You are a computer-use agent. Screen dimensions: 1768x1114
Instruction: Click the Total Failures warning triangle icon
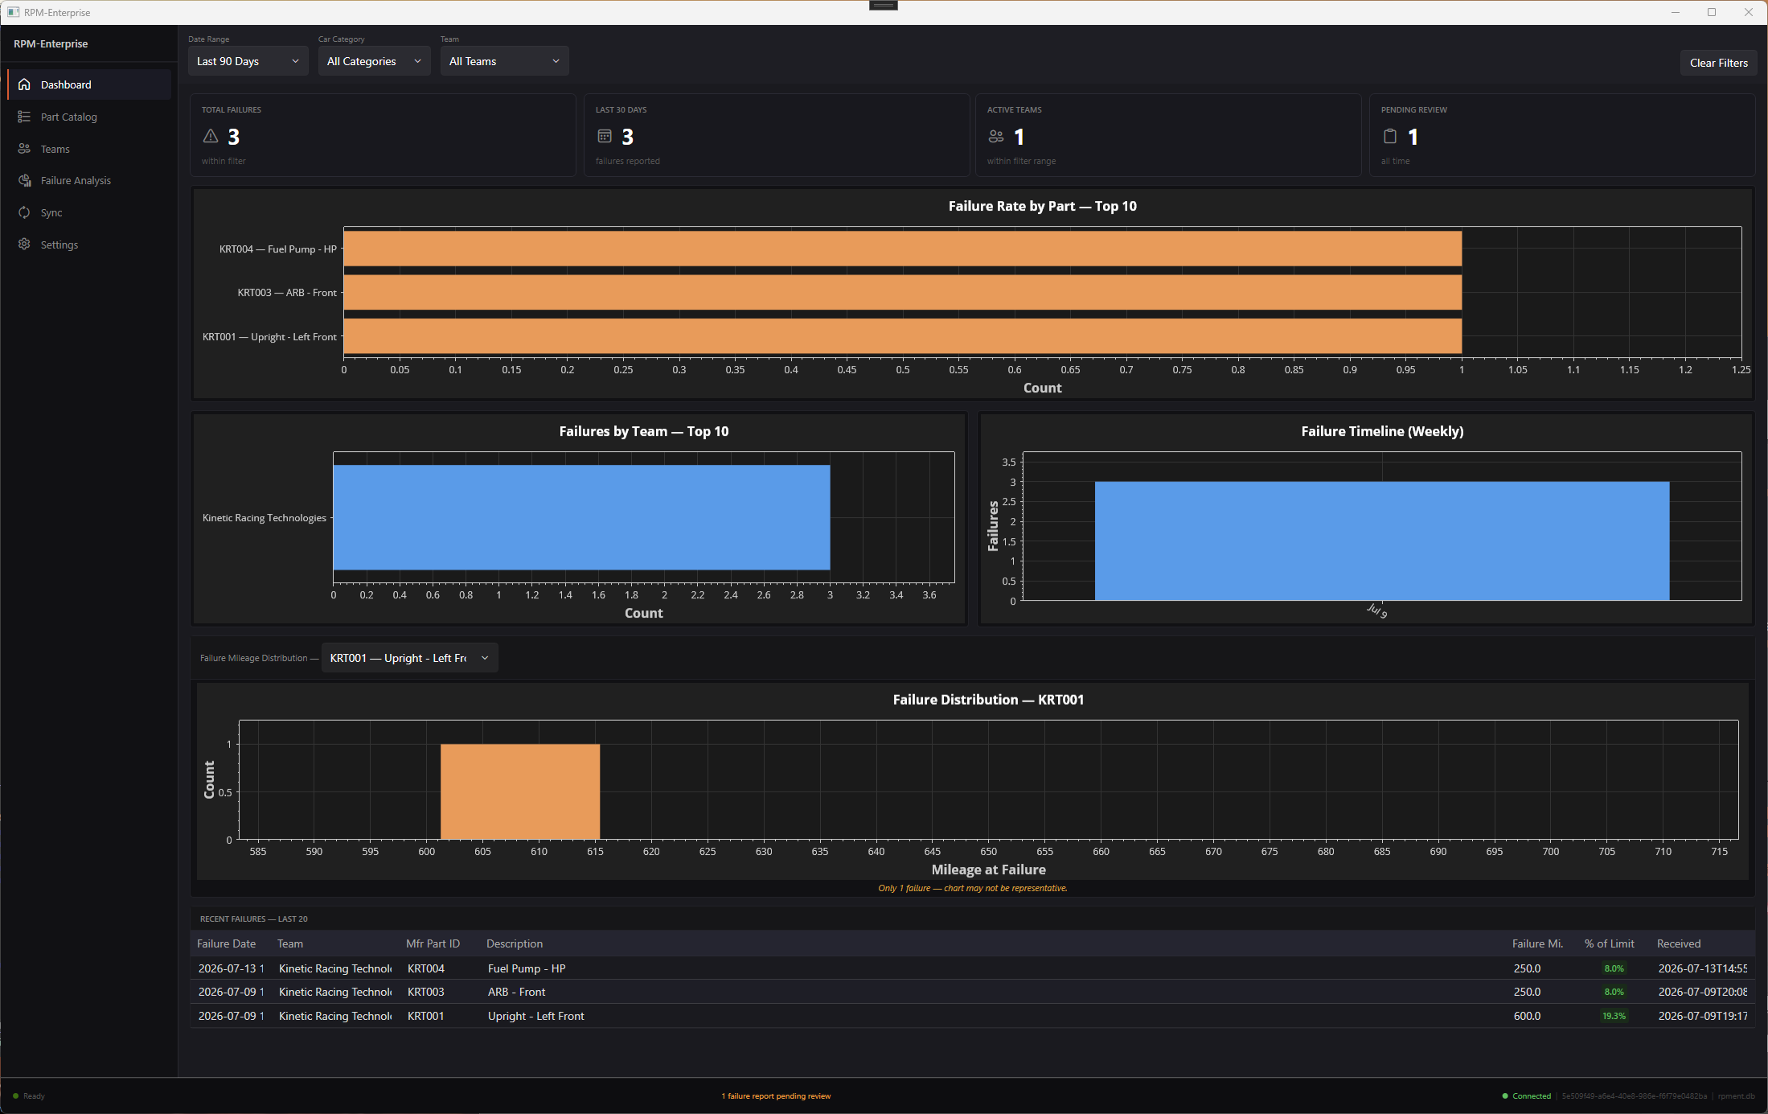click(x=211, y=137)
